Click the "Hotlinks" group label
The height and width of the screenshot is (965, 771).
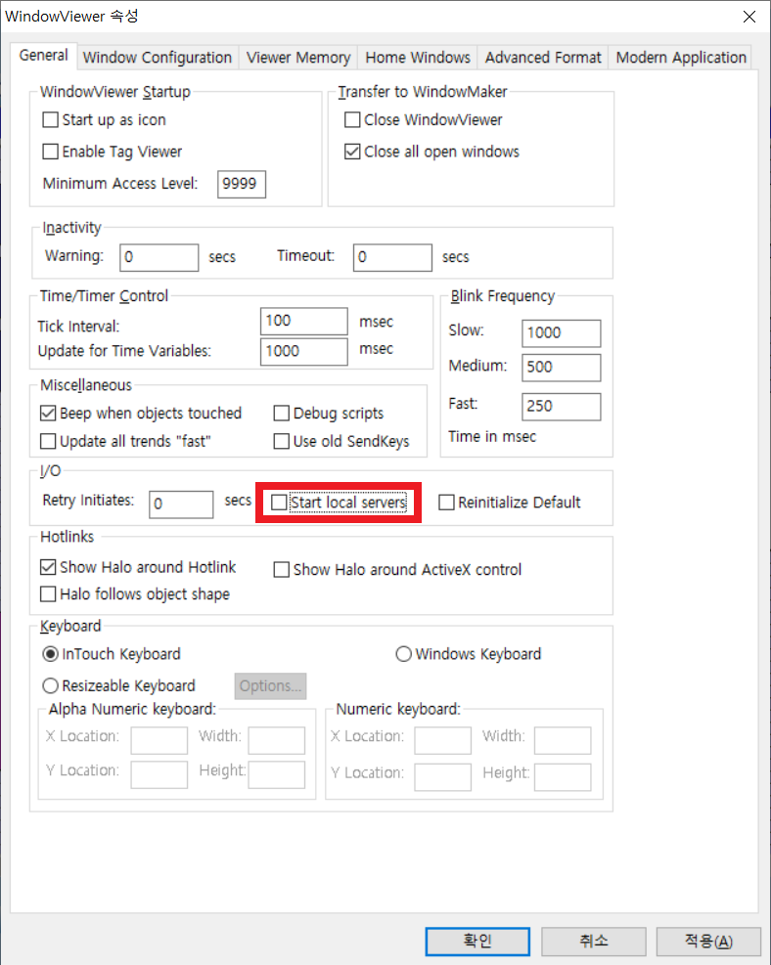[68, 537]
